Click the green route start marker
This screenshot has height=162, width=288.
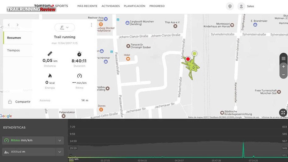coord(194,53)
